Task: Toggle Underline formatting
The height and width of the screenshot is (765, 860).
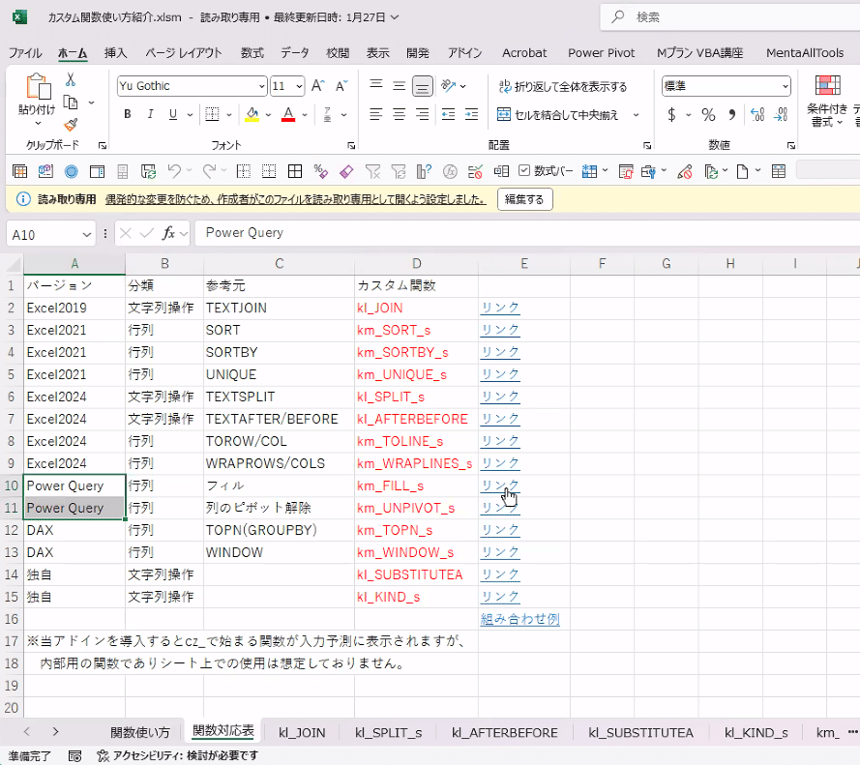Action: click(x=173, y=114)
